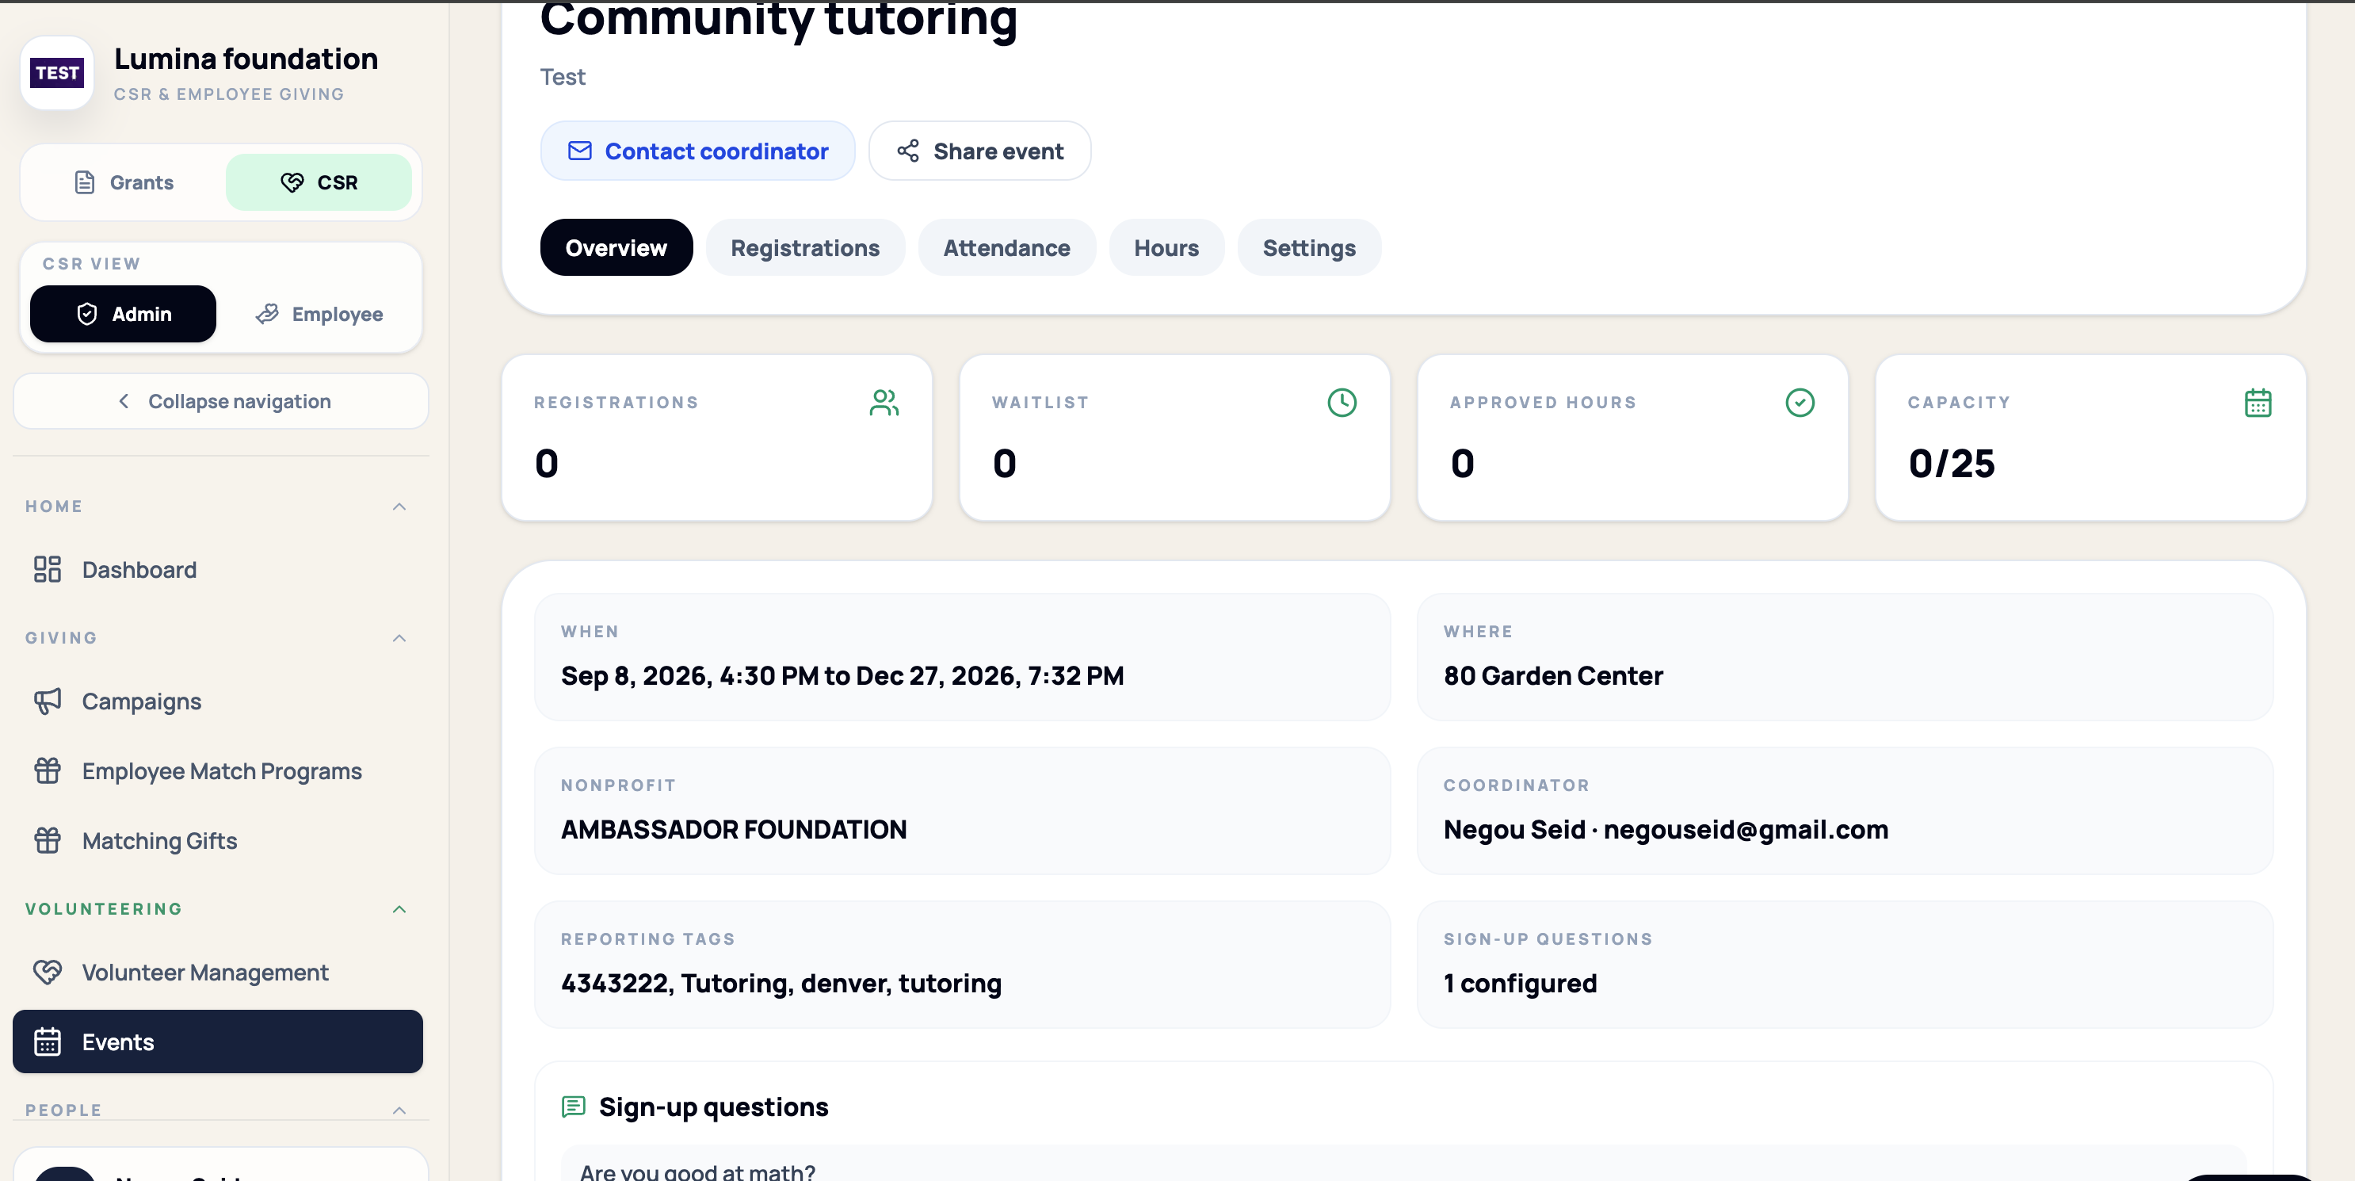Viewport: 2355px width, 1181px height.
Task: Click Collapse navigation button
Action: coord(221,401)
